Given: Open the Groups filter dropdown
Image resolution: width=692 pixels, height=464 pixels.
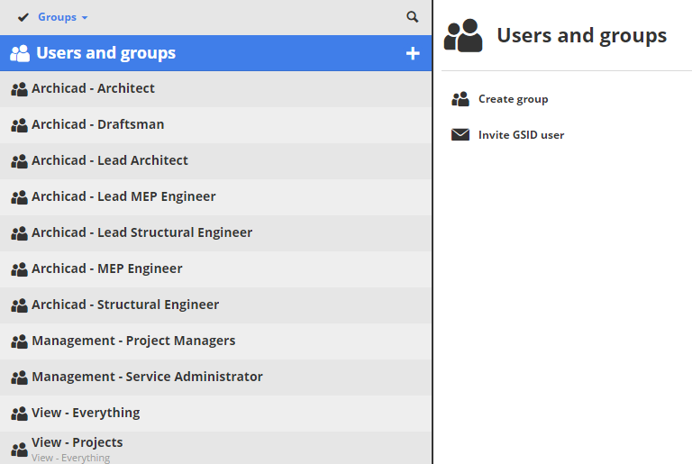Looking at the screenshot, I should pos(63,17).
